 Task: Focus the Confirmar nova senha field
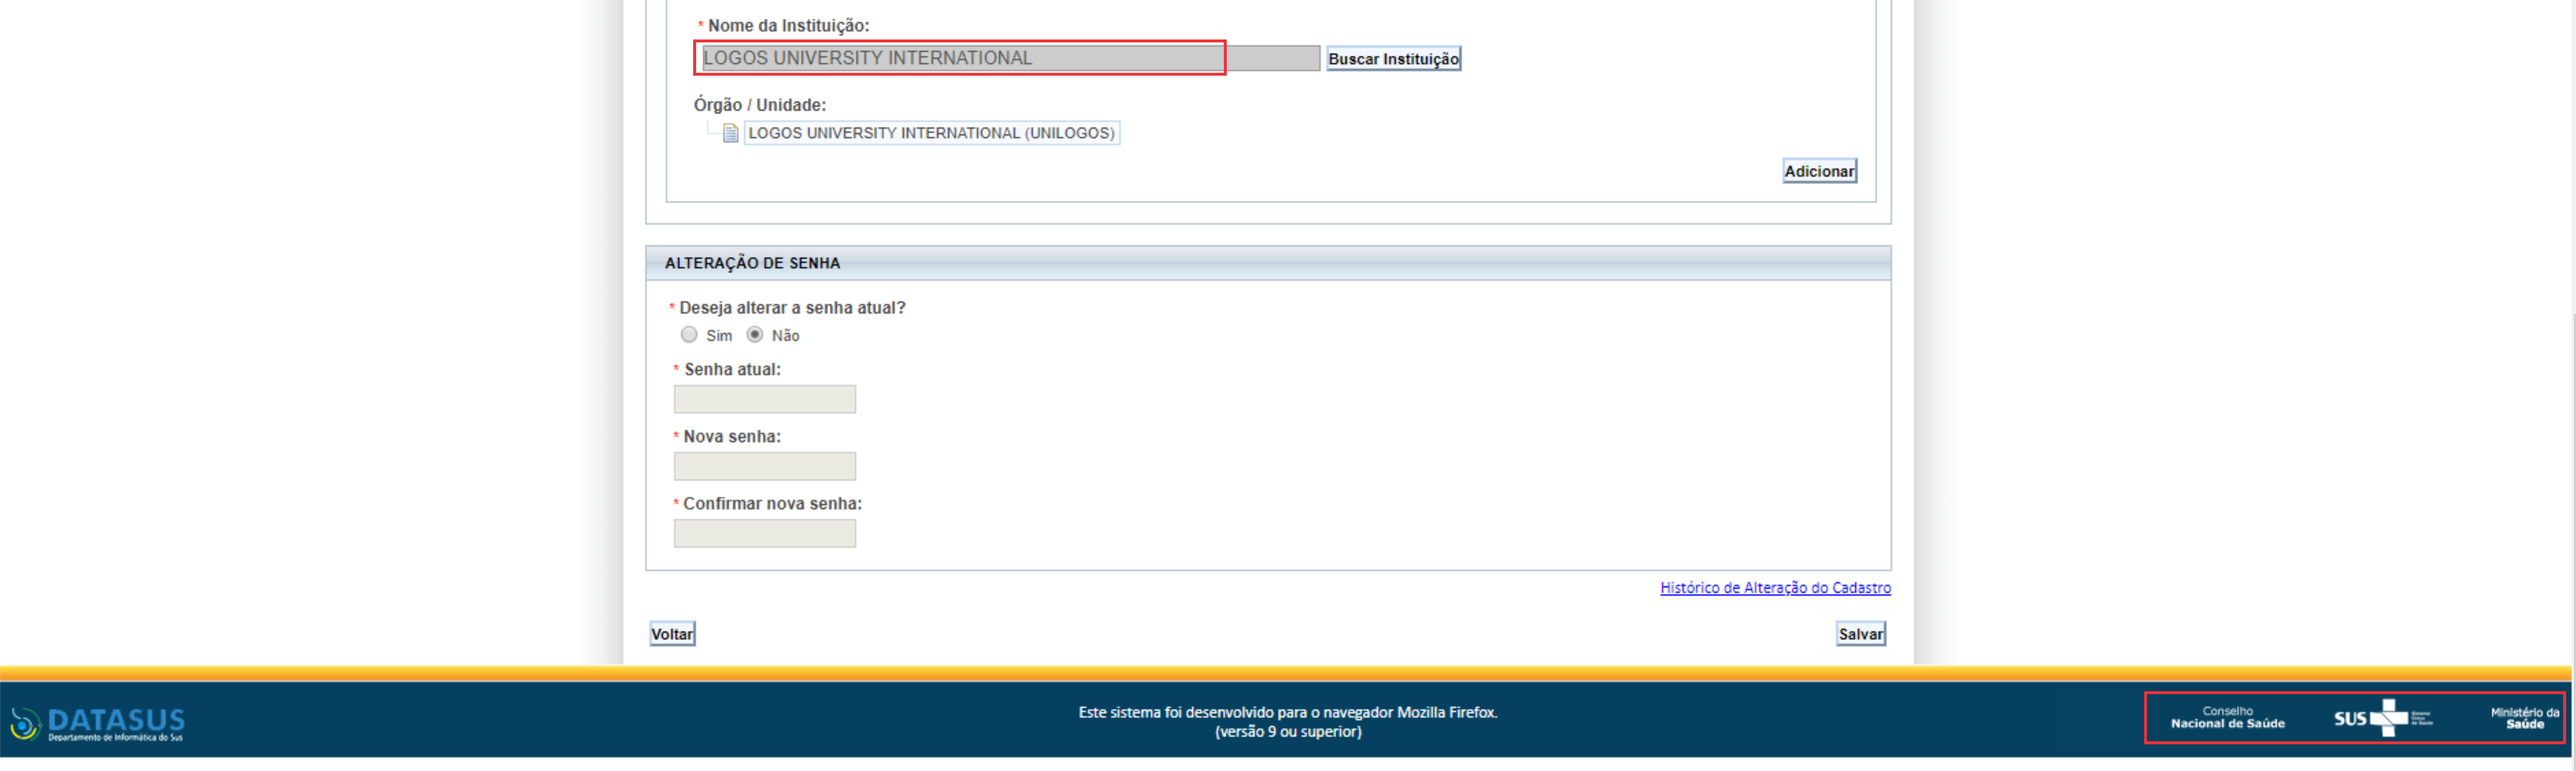(x=765, y=533)
